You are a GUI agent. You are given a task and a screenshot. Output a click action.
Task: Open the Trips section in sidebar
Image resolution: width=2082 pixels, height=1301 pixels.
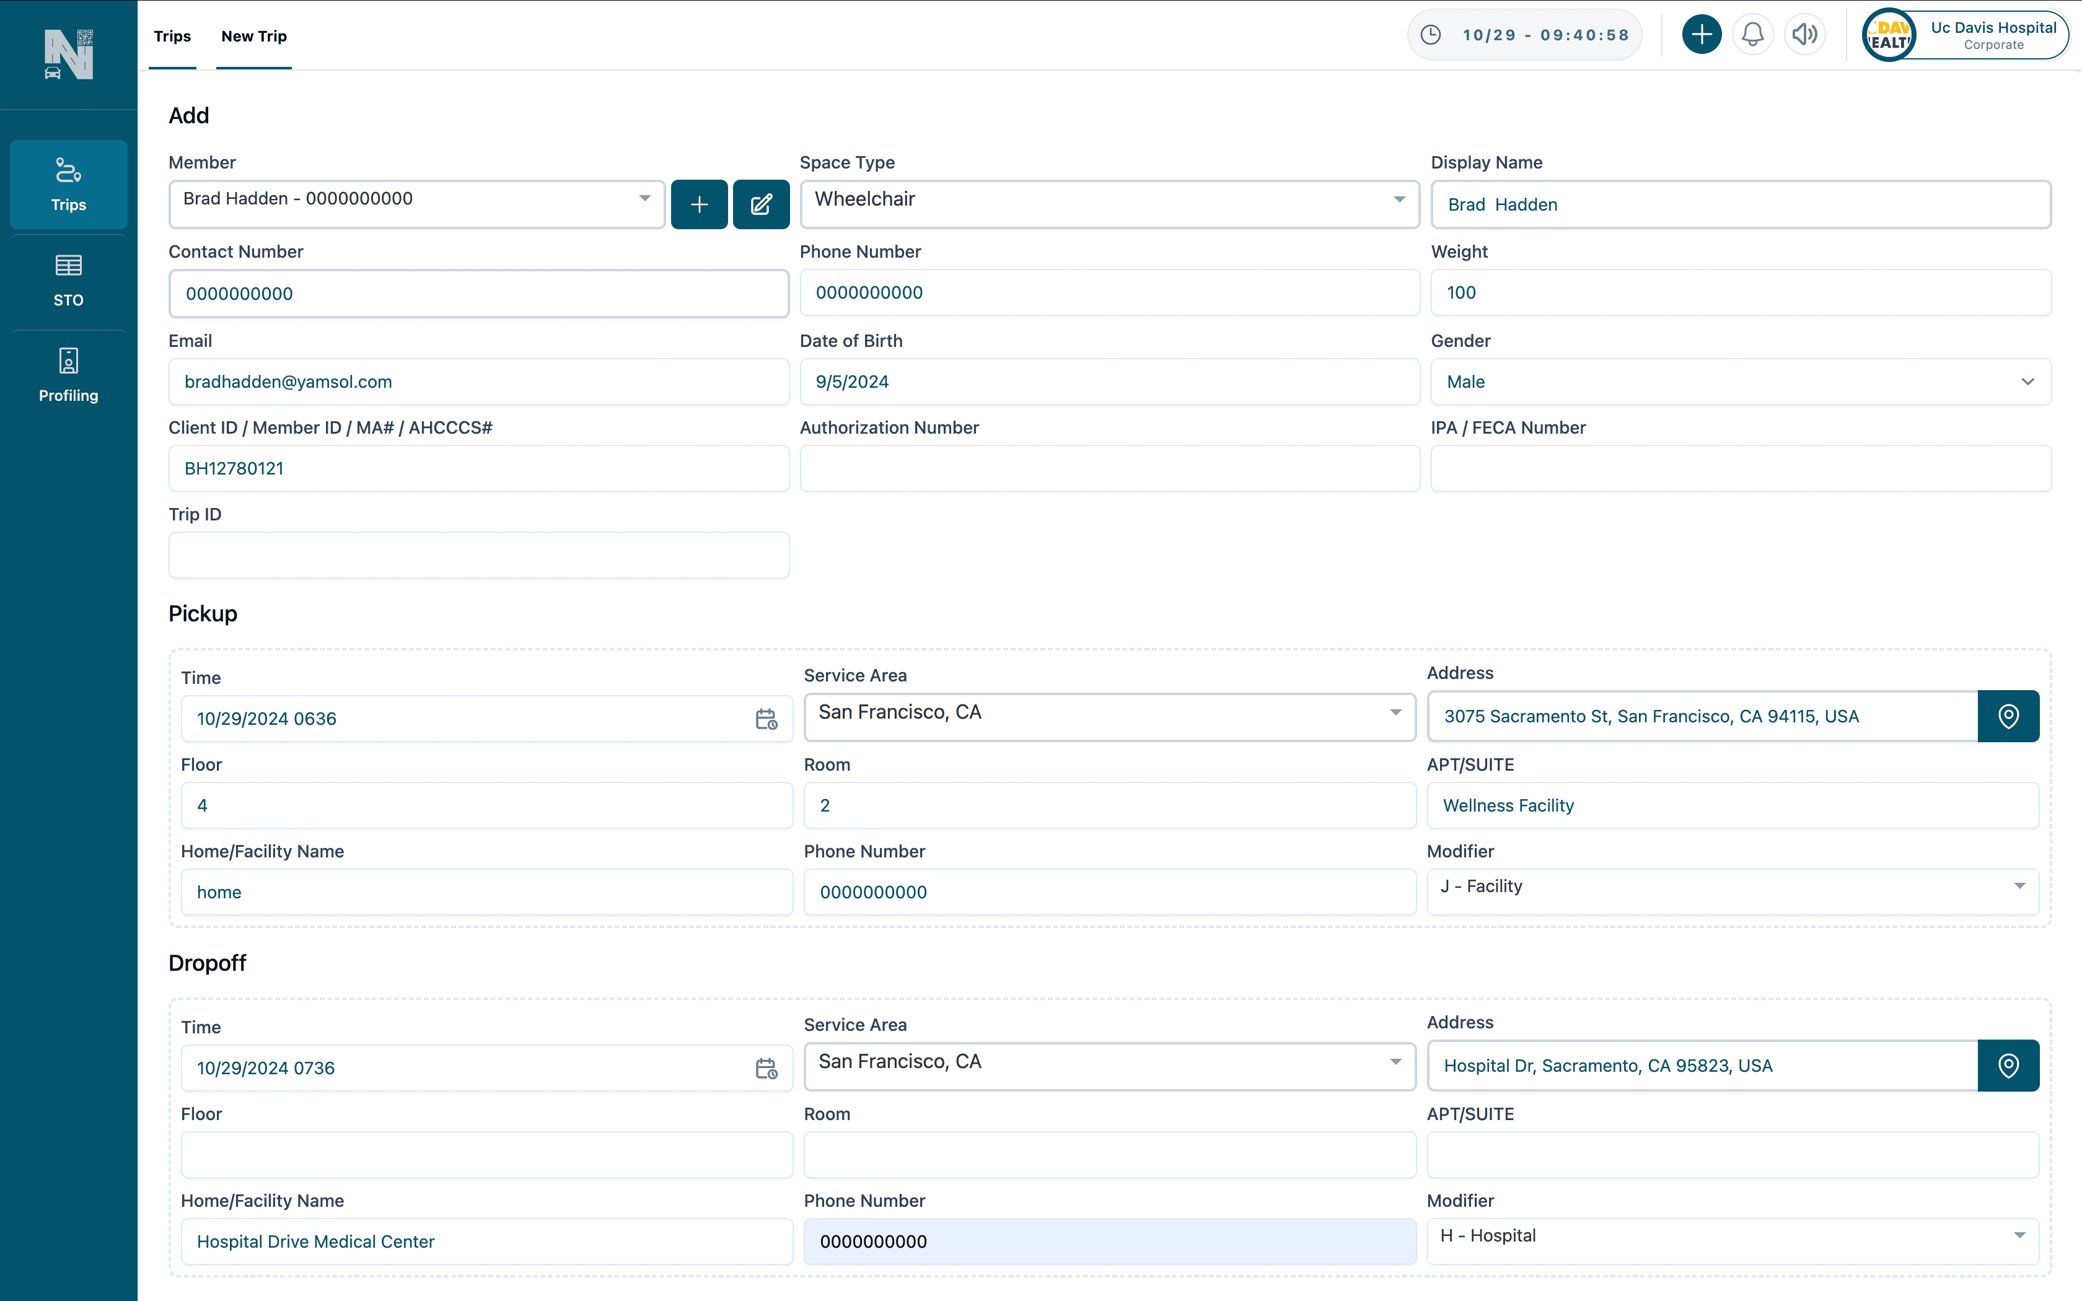click(69, 183)
